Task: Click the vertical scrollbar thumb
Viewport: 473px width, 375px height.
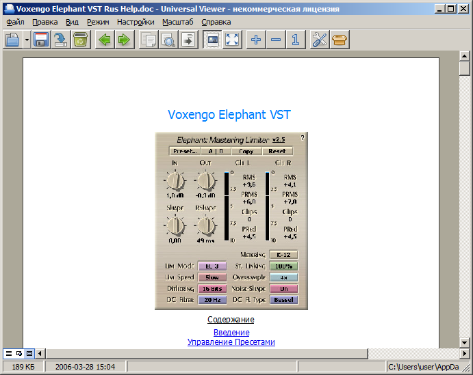Action: pyautogui.click(x=464, y=68)
